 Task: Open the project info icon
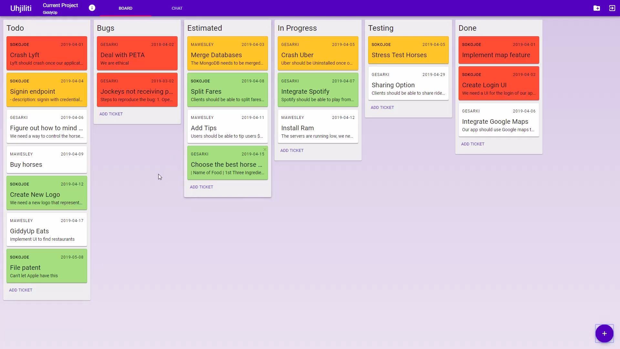pos(92,8)
